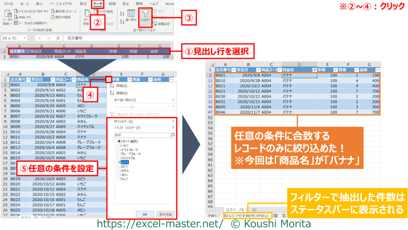
Task: Toggle the (すべて選択) select all checkbox
Action: 119,141
